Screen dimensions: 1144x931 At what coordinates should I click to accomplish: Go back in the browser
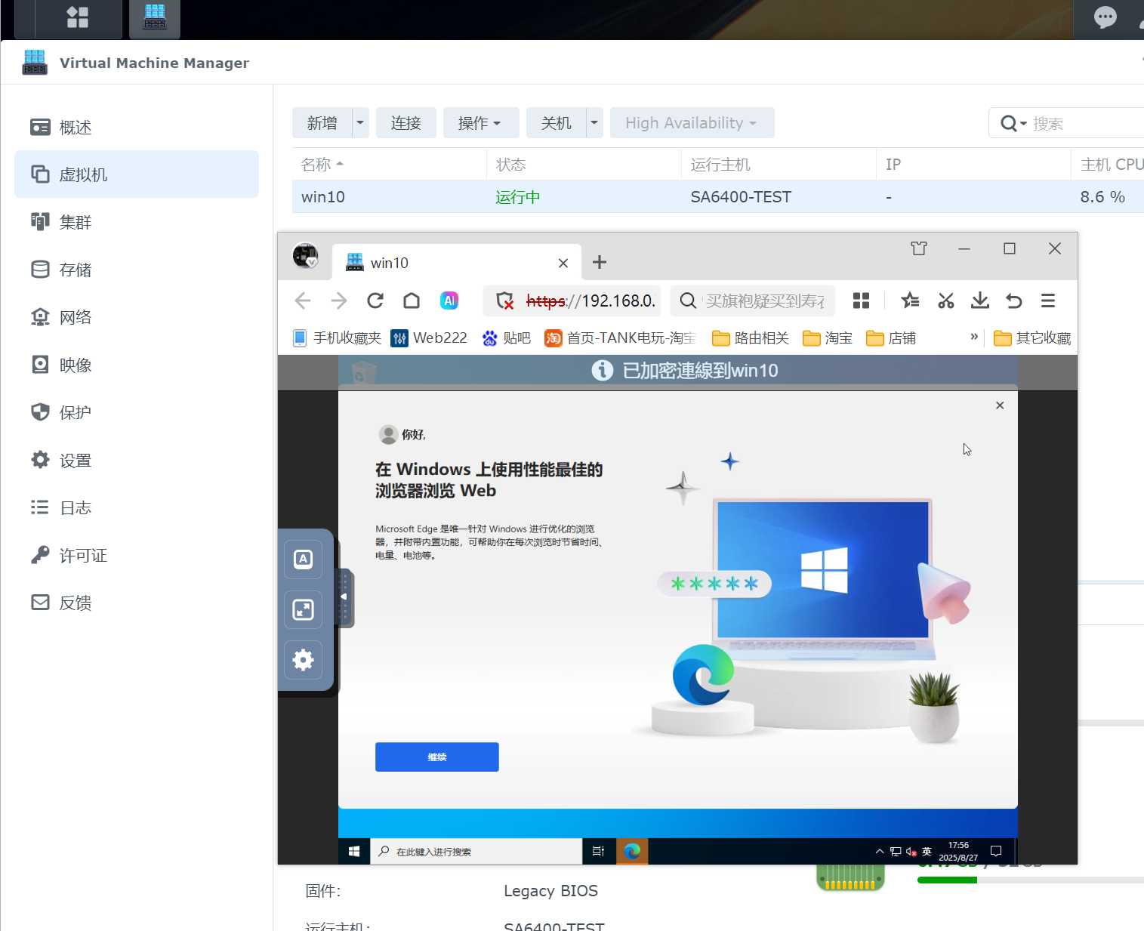point(303,301)
